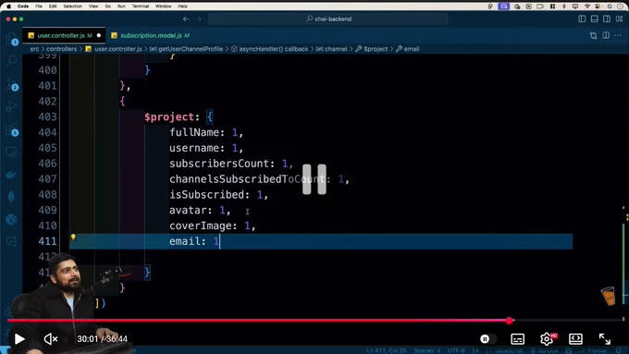
Task: Open the chat view in the activity bar
Action: [x=12, y=241]
